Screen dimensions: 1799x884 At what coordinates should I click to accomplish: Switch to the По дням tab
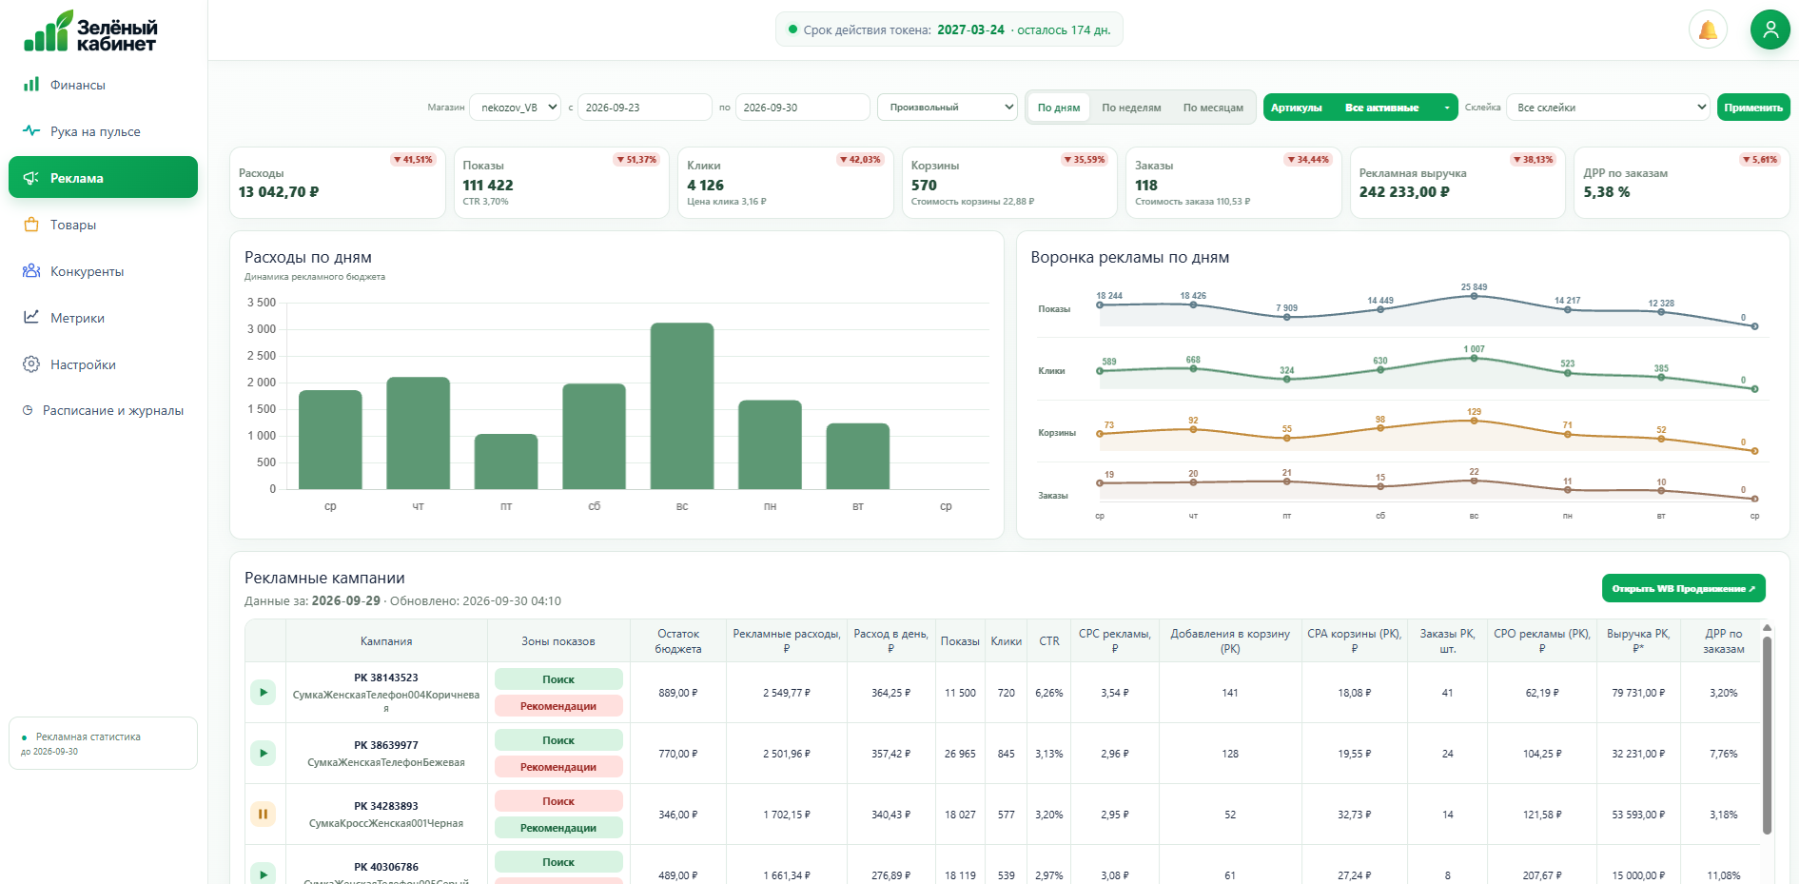tap(1059, 108)
